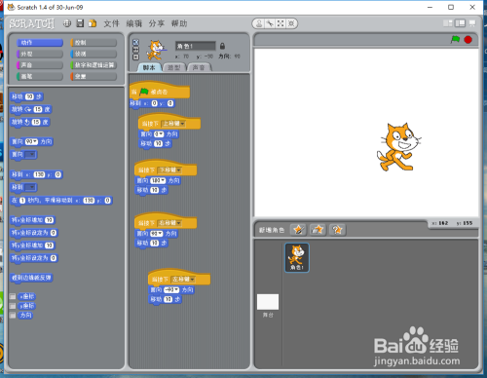Image resolution: width=487 pixels, height=378 pixels.
Task: Open the 分享 menu
Action: coord(157,23)
